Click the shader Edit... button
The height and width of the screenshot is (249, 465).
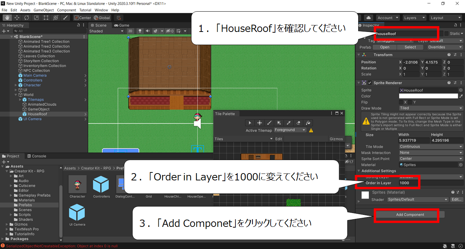(456, 200)
